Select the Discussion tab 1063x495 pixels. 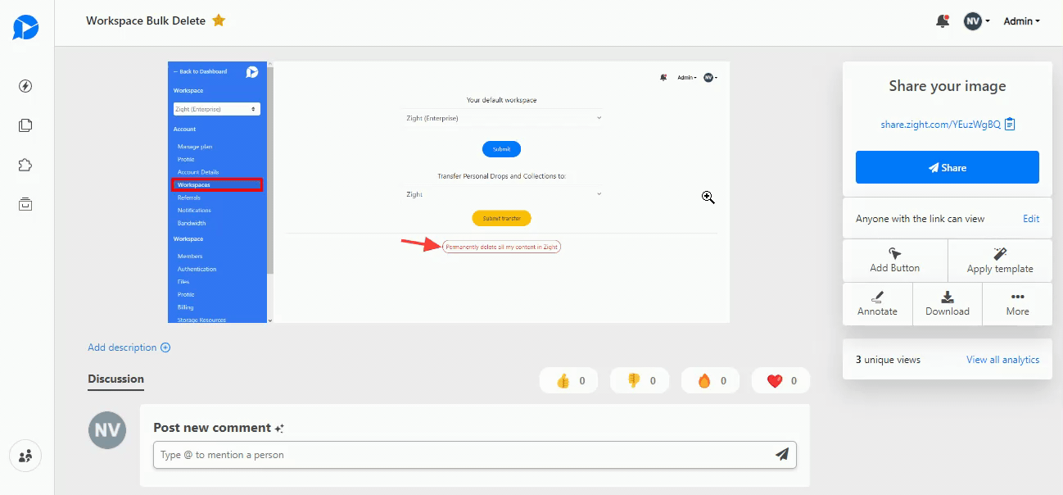(x=115, y=379)
